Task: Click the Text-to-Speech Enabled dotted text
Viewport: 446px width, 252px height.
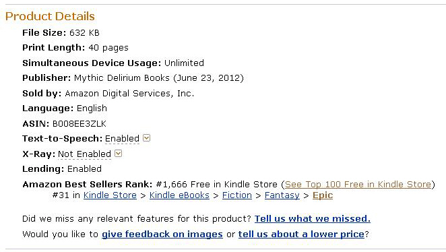Action: point(123,139)
